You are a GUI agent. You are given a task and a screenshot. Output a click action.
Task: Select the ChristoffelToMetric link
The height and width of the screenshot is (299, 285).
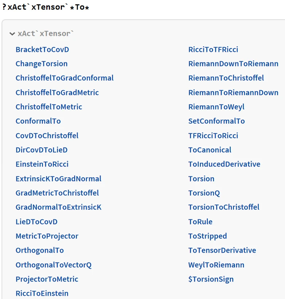click(49, 107)
